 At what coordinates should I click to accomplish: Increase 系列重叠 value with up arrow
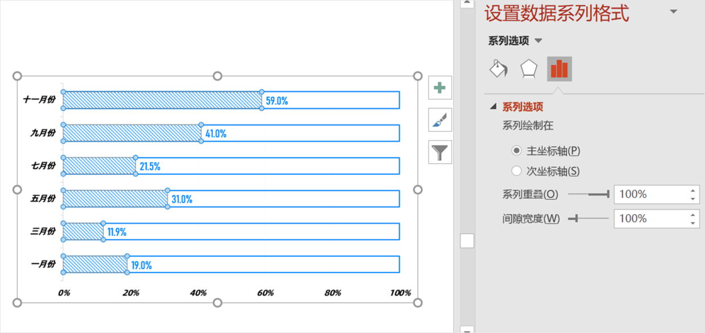click(x=692, y=191)
